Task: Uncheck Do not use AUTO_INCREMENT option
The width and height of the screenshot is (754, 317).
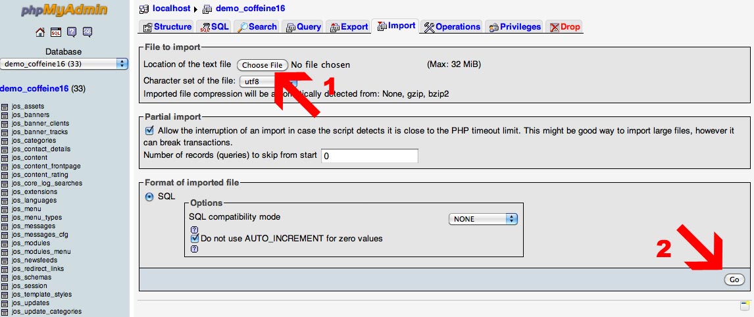Action: [x=194, y=239]
